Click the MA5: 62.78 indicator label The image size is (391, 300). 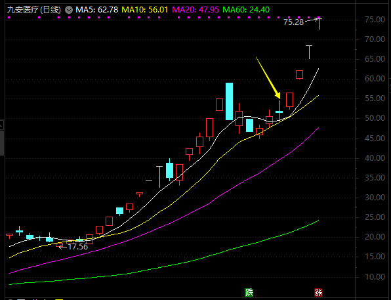(x=96, y=10)
